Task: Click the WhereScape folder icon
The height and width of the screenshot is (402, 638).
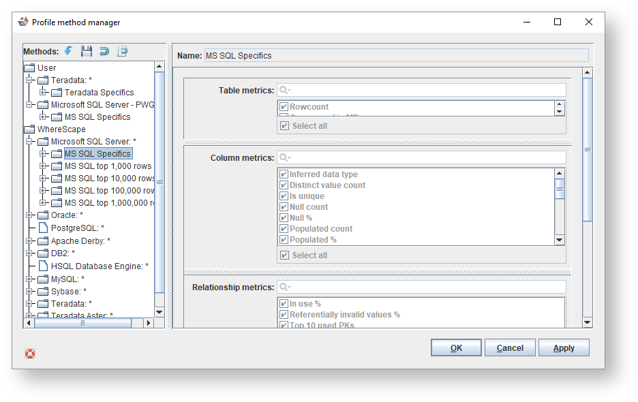Action: point(29,129)
